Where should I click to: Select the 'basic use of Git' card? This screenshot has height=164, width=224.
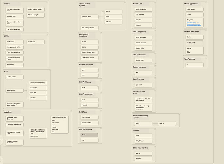click(x=89, y=16)
